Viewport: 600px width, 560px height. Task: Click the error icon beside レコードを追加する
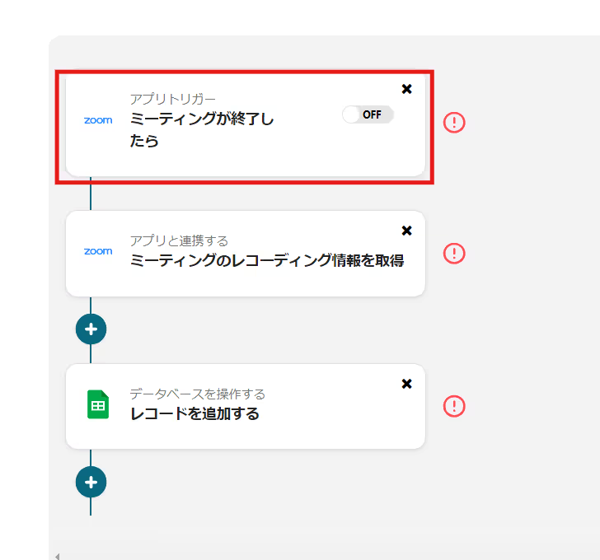454,406
